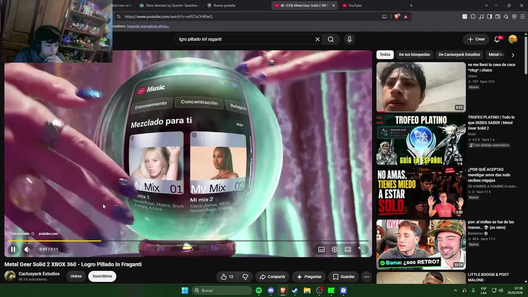The image size is (528, 297).
Task: Open the Windows Start menu
Action: click(x=185, y=290)
